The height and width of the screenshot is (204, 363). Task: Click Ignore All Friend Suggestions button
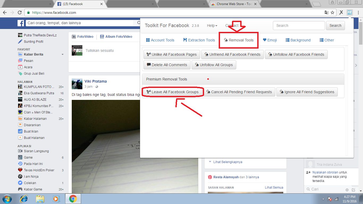tap(307, 92)
